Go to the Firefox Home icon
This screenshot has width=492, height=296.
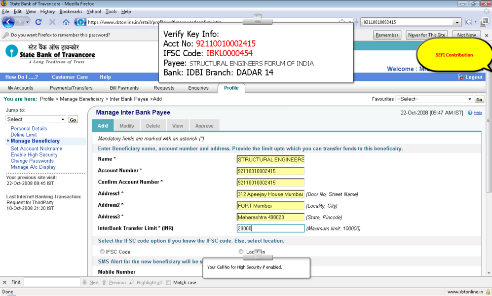(66, 22)
